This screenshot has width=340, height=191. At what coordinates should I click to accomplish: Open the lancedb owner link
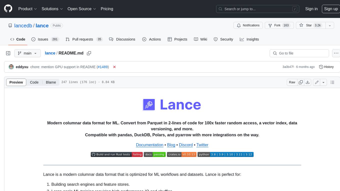23,25
